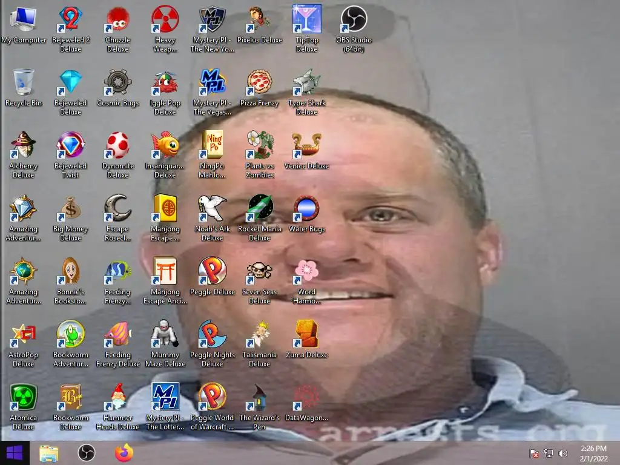620x465 pixels.
Task: Click the volume speaker tray icon
Action: point(563,453)
